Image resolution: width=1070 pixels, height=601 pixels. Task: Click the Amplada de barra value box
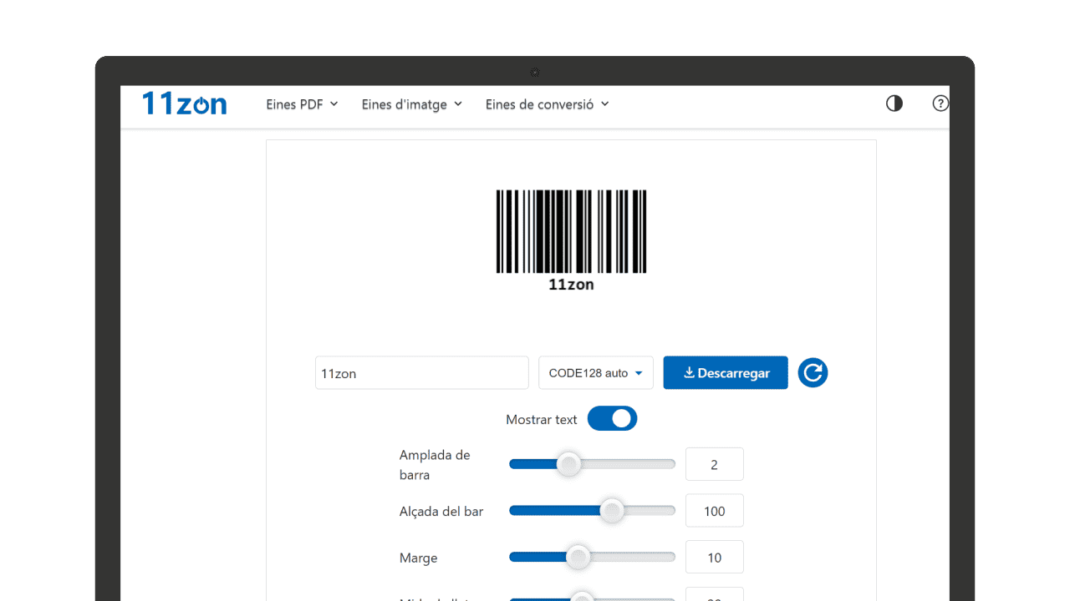(x=715, y=464)
